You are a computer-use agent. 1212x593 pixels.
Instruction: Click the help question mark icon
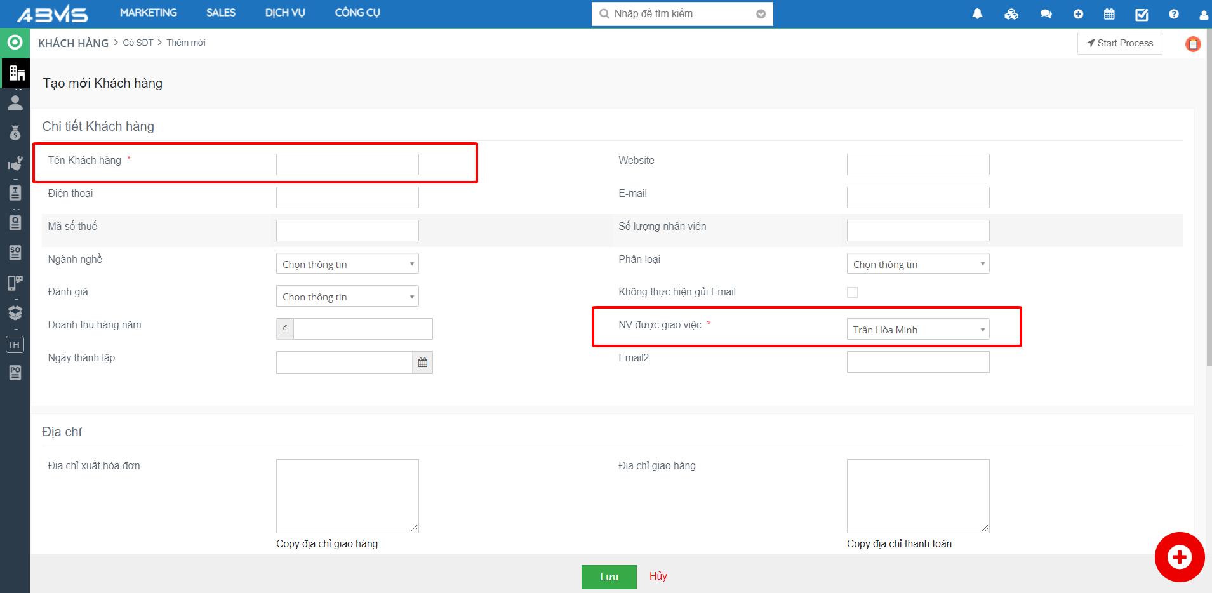tap(1173, 14)
